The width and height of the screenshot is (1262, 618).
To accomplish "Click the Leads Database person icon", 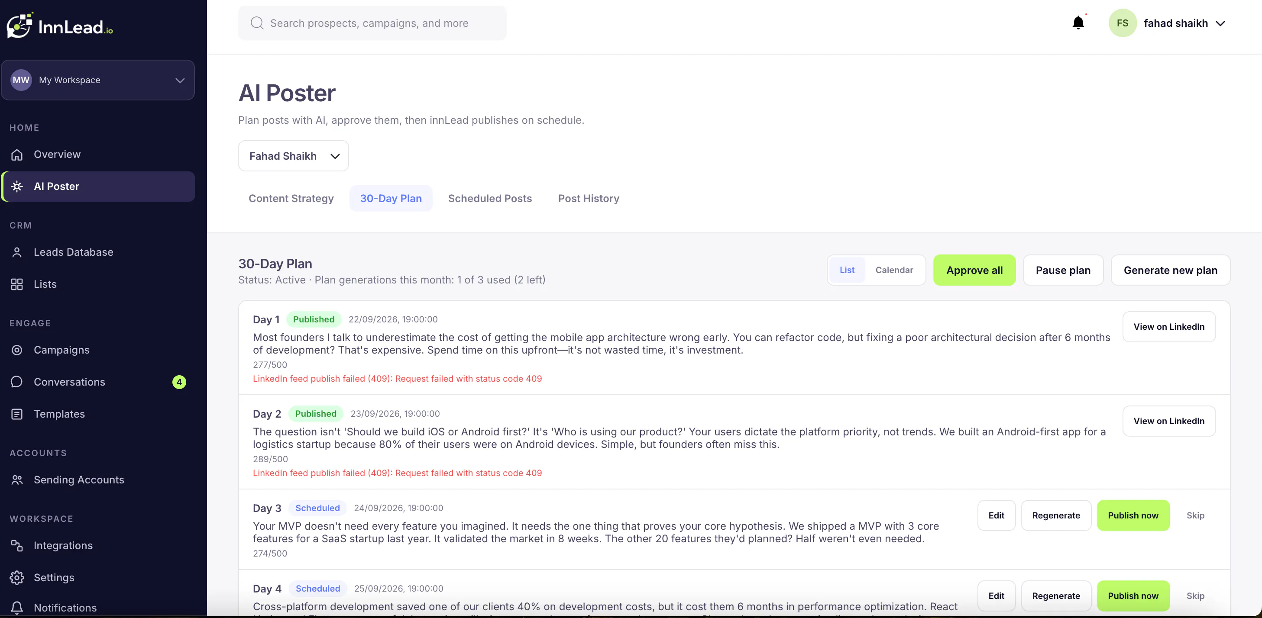I will click(17, 252).
